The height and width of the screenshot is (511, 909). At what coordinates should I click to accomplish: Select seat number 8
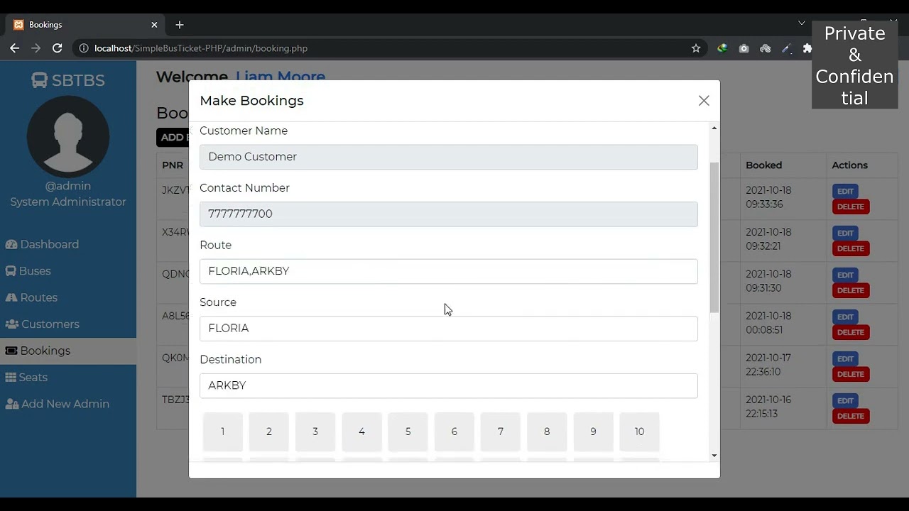pos(547,432)
